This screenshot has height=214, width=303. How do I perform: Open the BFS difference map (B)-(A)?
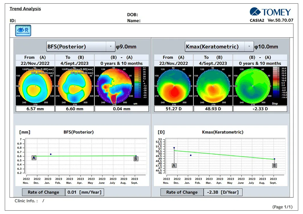[114, 86]
